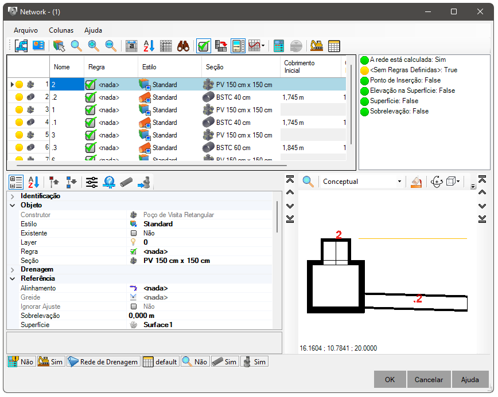
Task: Click the help question-mark icon in properties toolbar
Action: [109, 182]
